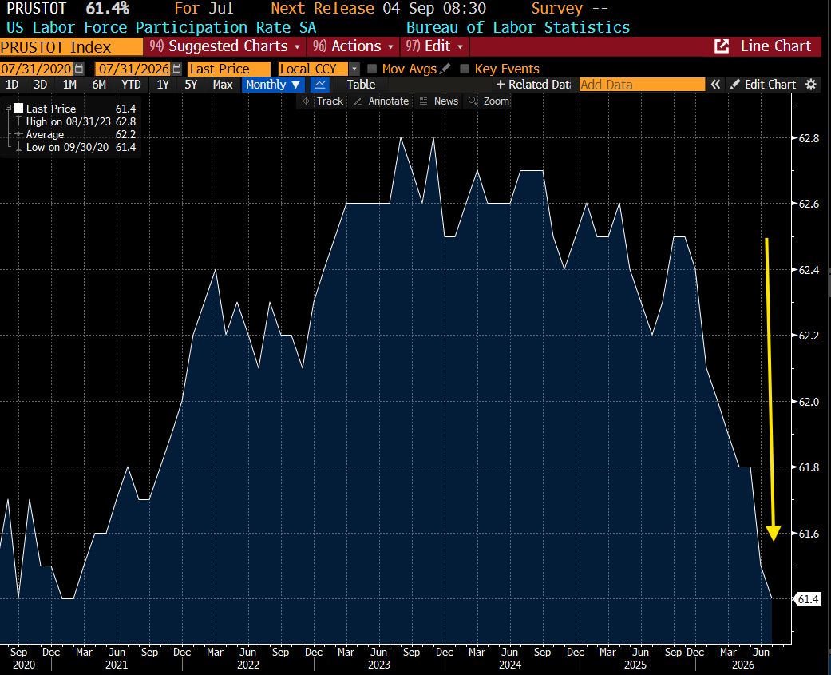Image resolution: width=831 pixels, height=675 pixels.
Task: Activate the Annotate tool
Action: click(382, 101)
